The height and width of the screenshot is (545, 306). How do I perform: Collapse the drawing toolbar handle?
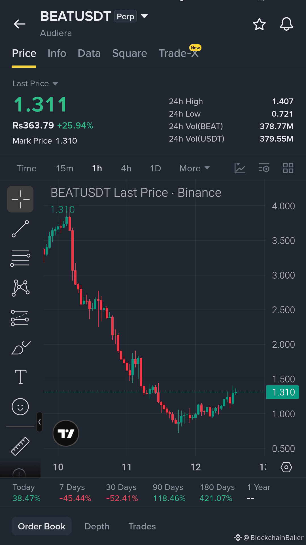click(39, 422)
